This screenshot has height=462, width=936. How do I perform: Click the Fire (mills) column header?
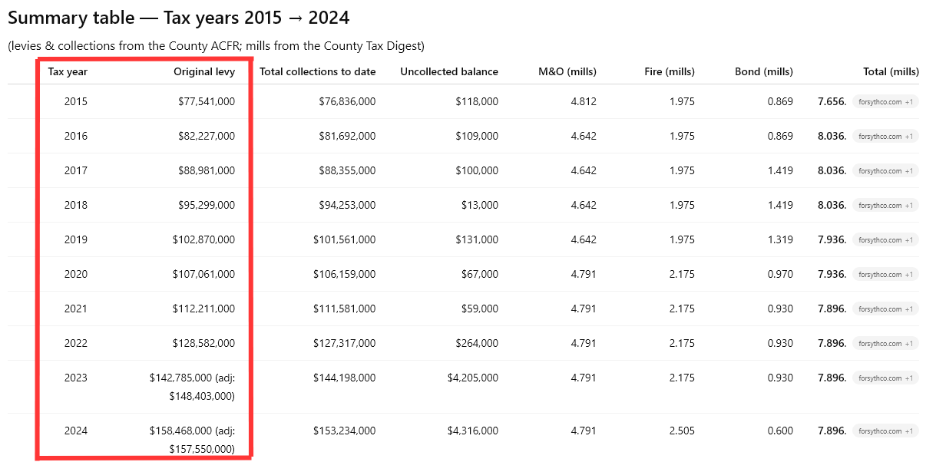click(670, 71)
